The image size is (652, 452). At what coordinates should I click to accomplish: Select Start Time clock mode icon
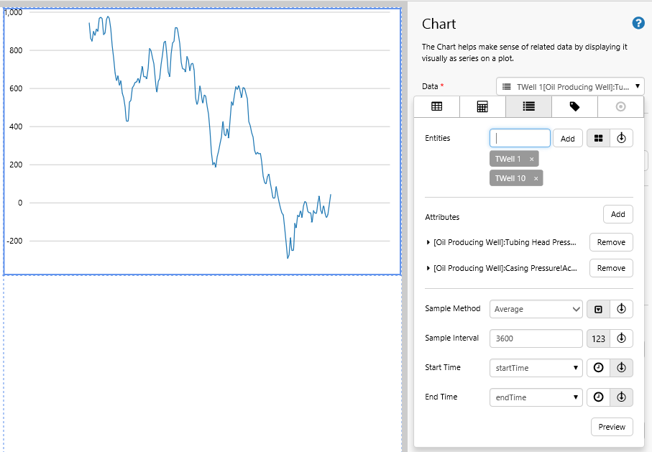point(598,368)
